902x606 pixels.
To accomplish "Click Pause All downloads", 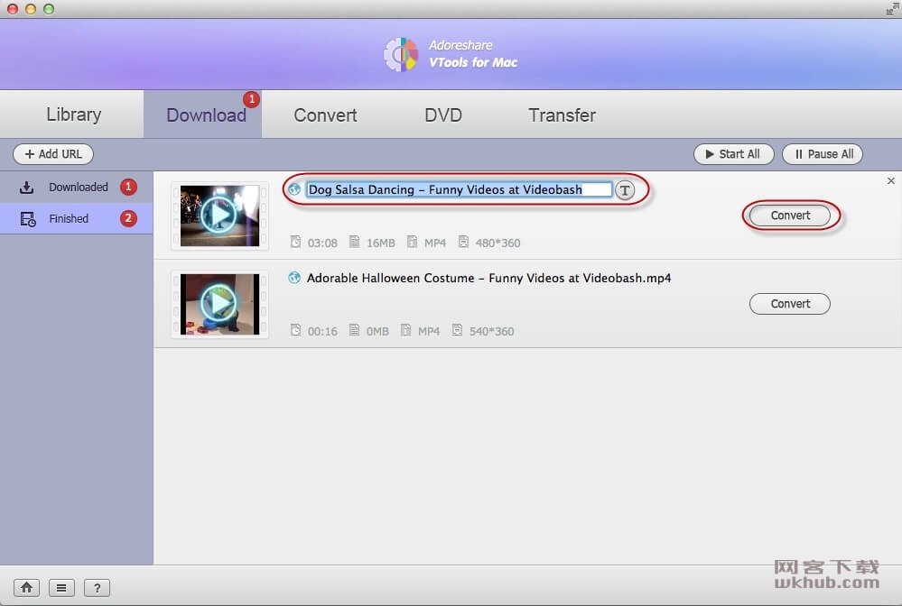I will [x=822, y=154].
